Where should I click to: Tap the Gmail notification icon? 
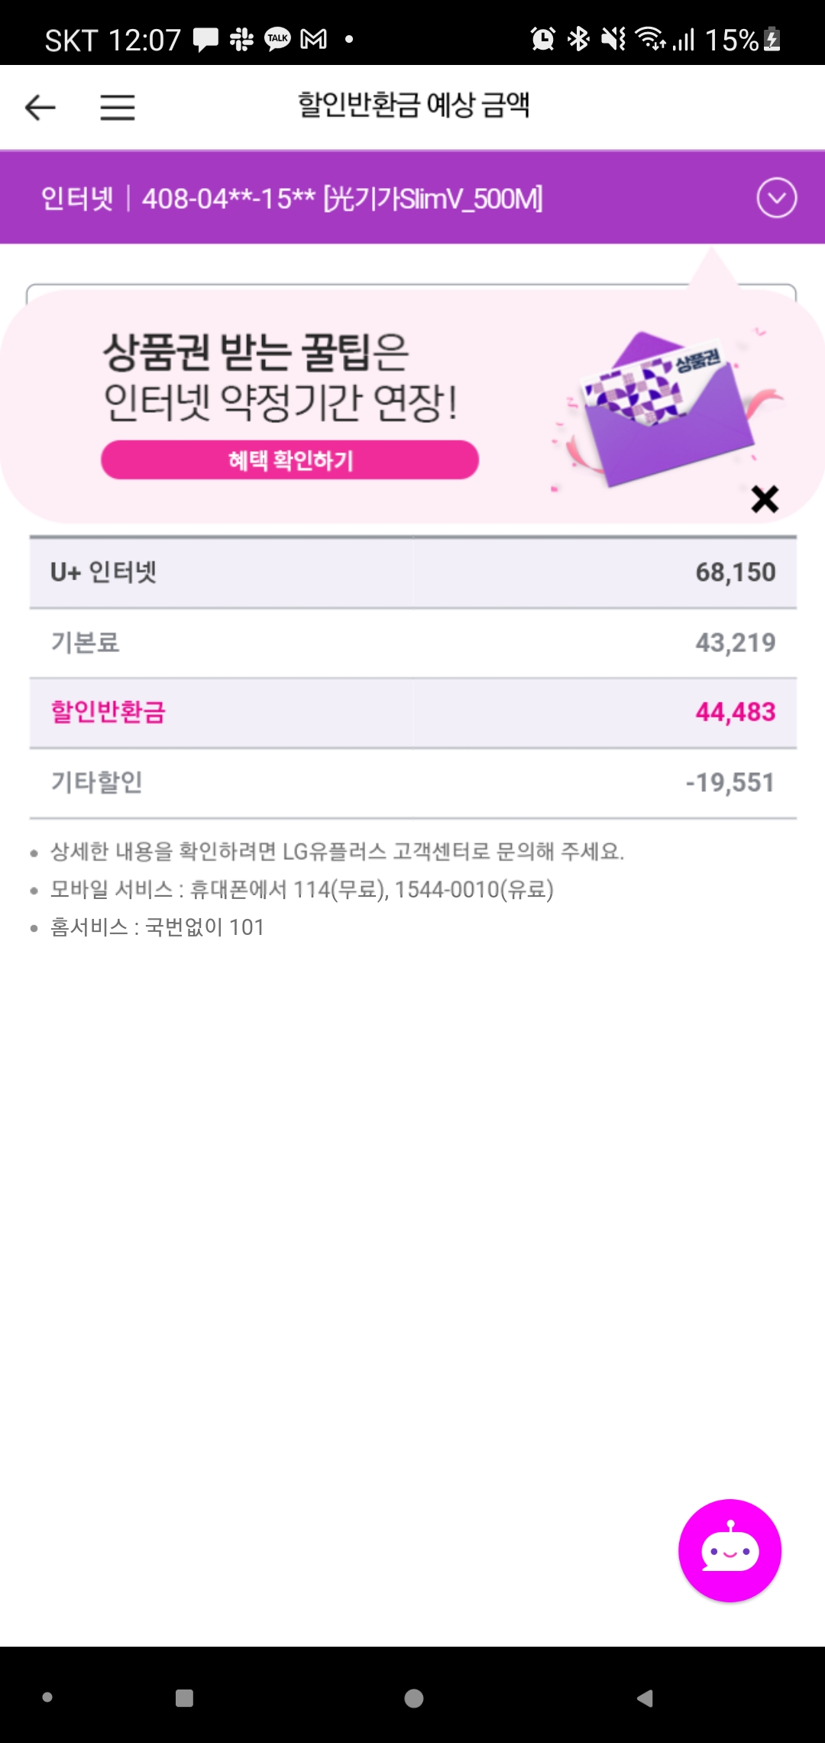click(313, 38)
